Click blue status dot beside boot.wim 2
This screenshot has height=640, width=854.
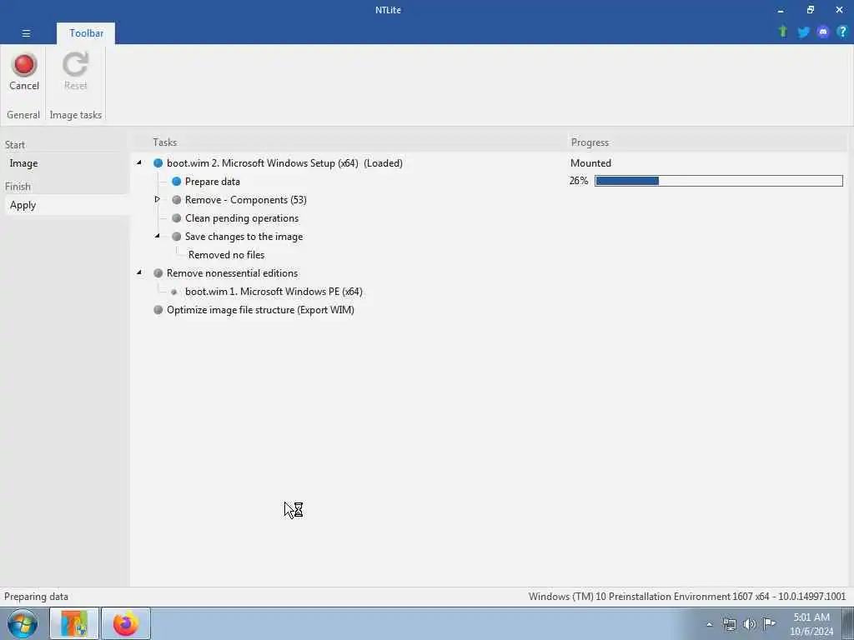coord(158,162)
